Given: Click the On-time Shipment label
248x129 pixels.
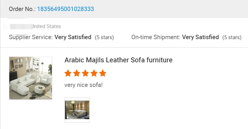Looking at the screenshot, I should (156, 37).
